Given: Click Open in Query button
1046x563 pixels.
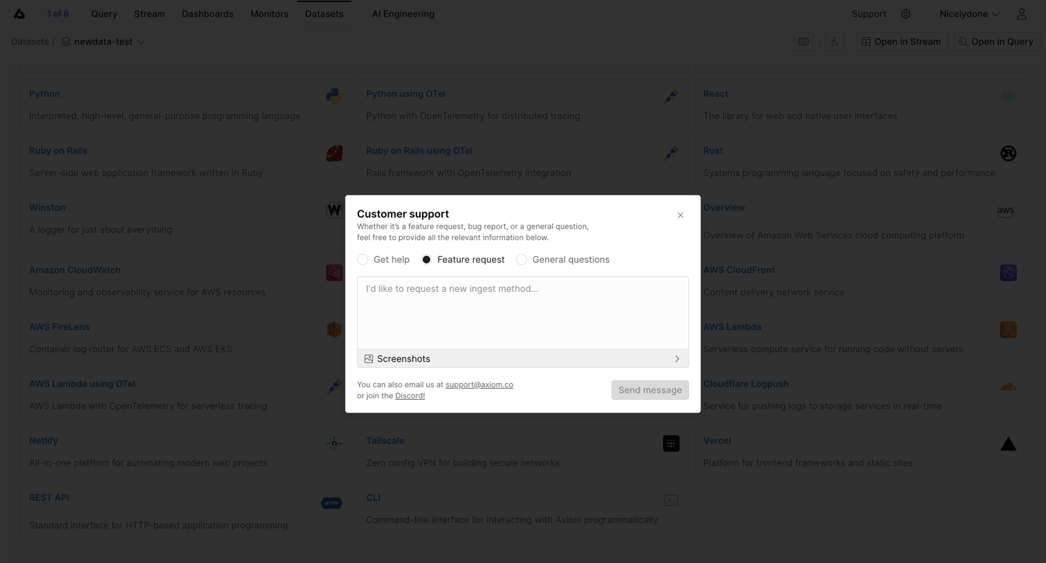Looking at the screenshot, I should [x=996, y=41].
